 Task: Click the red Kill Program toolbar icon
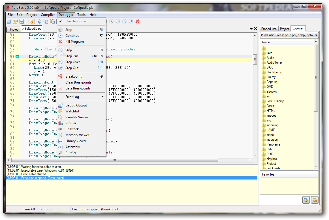click(x=137, y=21)
